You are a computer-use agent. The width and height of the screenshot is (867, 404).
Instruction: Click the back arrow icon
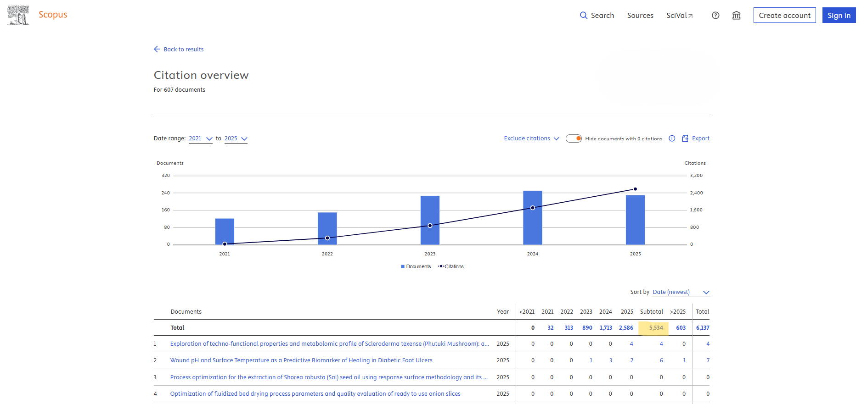pos(157,49)
